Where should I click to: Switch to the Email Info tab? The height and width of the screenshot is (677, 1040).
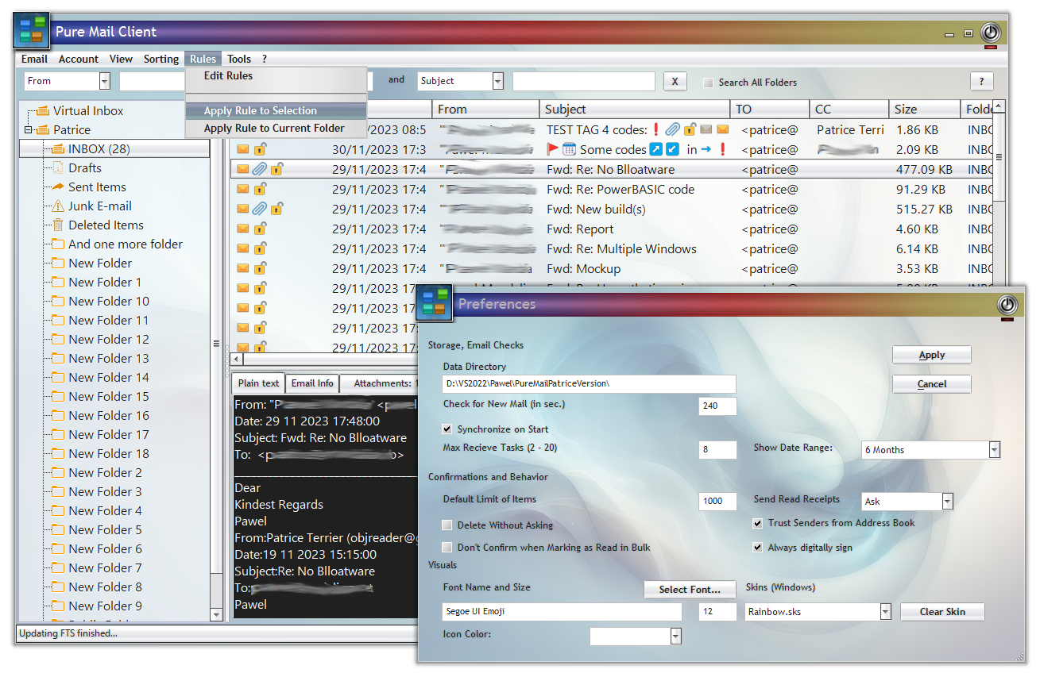pyautogui.click(x=312, y=383)
